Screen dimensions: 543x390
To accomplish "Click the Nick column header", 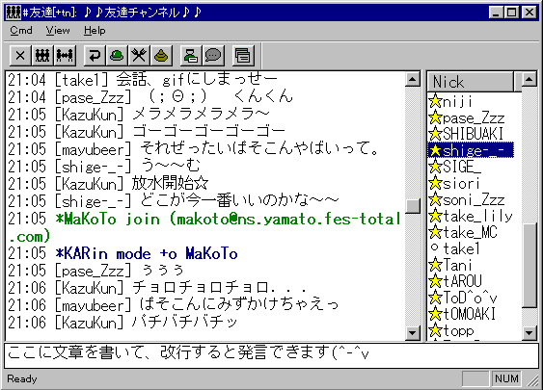I will [470, 82].
